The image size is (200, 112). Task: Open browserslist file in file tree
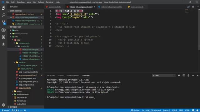(x=22, y=98)
